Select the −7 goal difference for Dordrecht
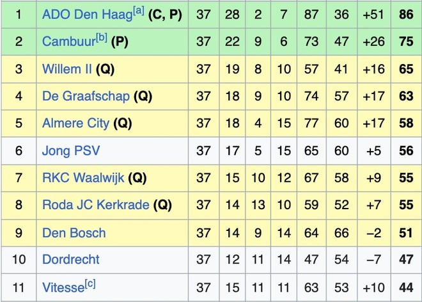Image resolution: width=422 pixels, height=302 pixels. pyautogui.click(x=373, y=260)
